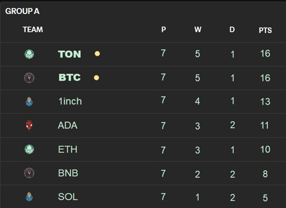Open the TON team name
This screenshot has height=208, width=286.
pyautogui.click(x=69, y=54)
